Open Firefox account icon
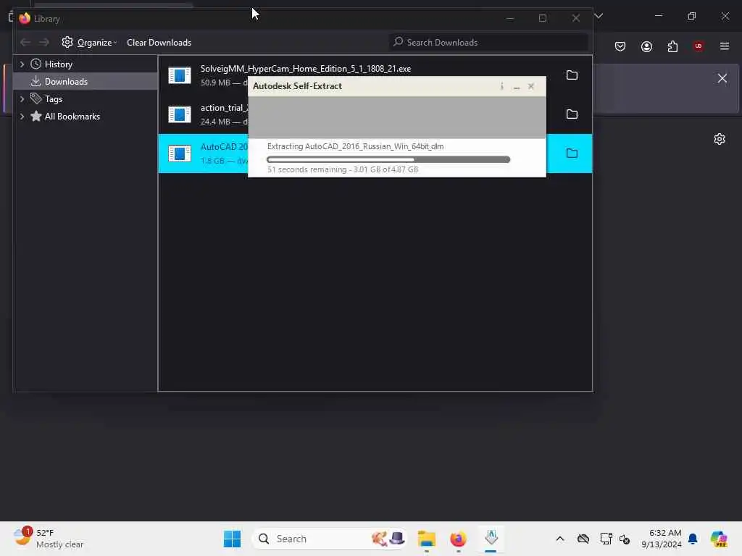742x556 pixels. click(646, 46)
